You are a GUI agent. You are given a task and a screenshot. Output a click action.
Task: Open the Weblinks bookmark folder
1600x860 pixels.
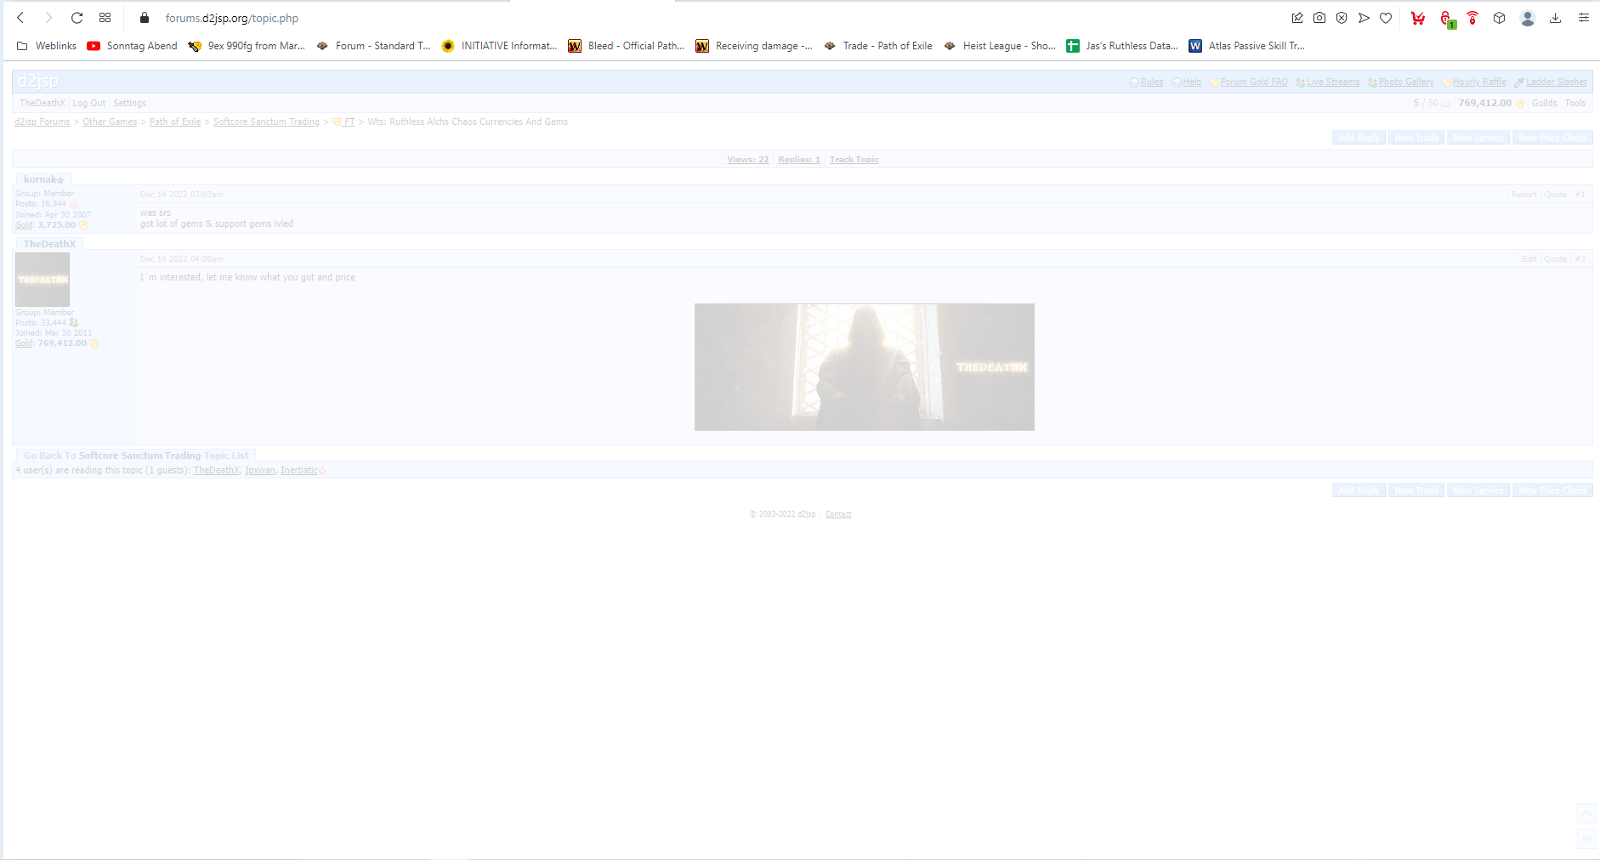pos(47,46)
